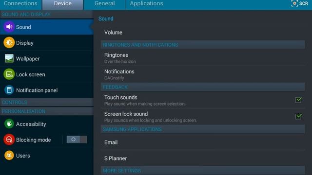Open Ringtones setting

tap(203, 57)
